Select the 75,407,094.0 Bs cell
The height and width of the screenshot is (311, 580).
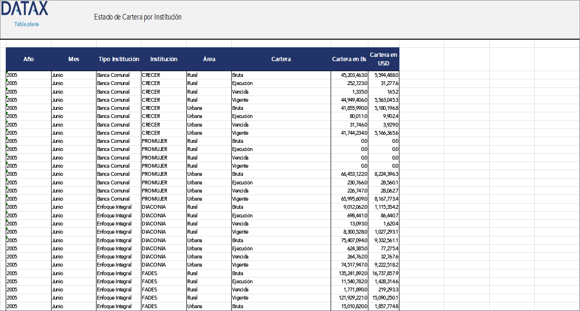[x=350, y=240]
